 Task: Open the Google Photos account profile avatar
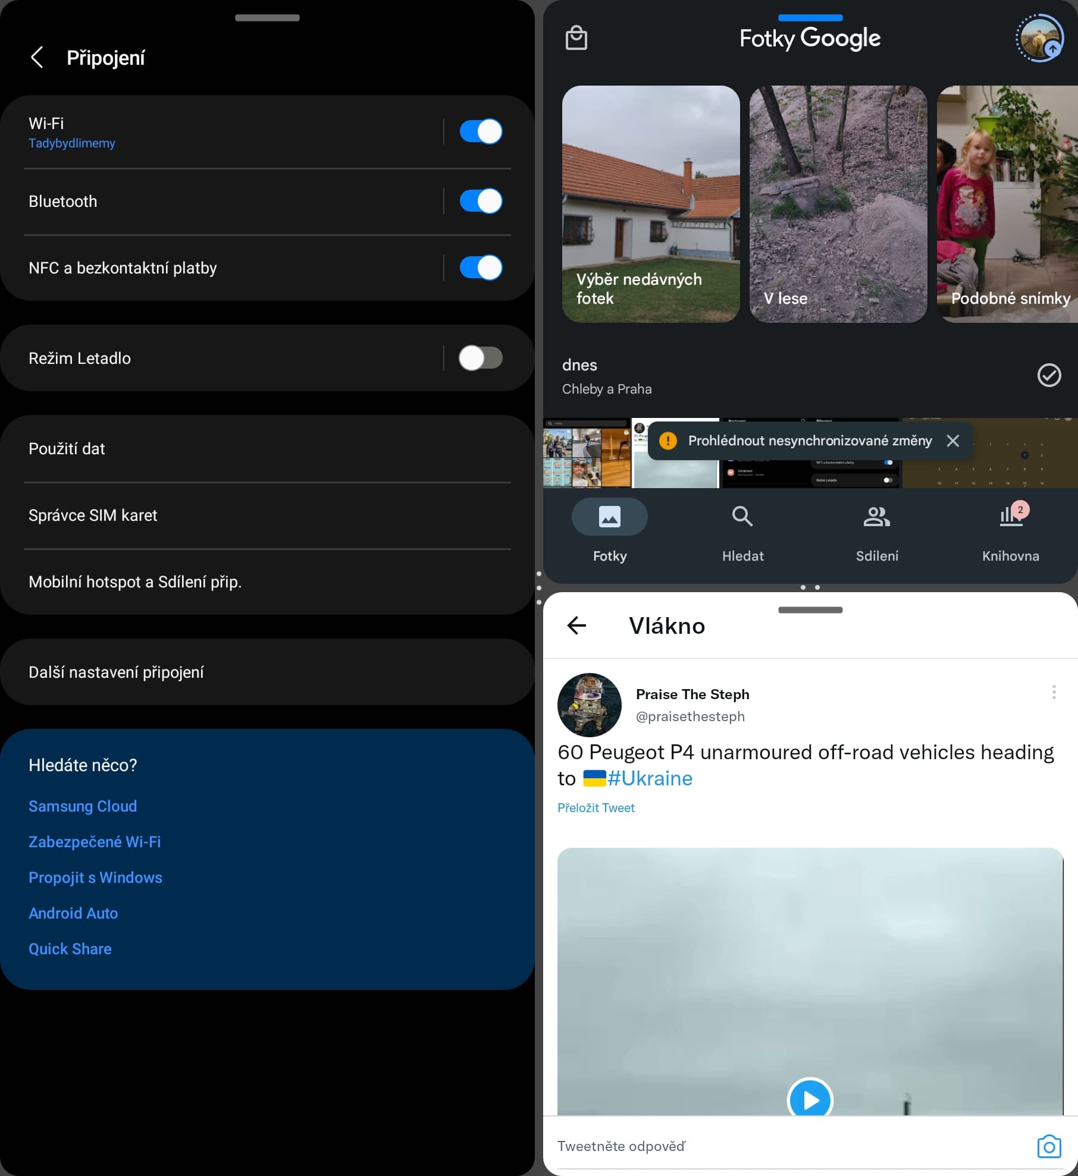tap(1039, 39)
